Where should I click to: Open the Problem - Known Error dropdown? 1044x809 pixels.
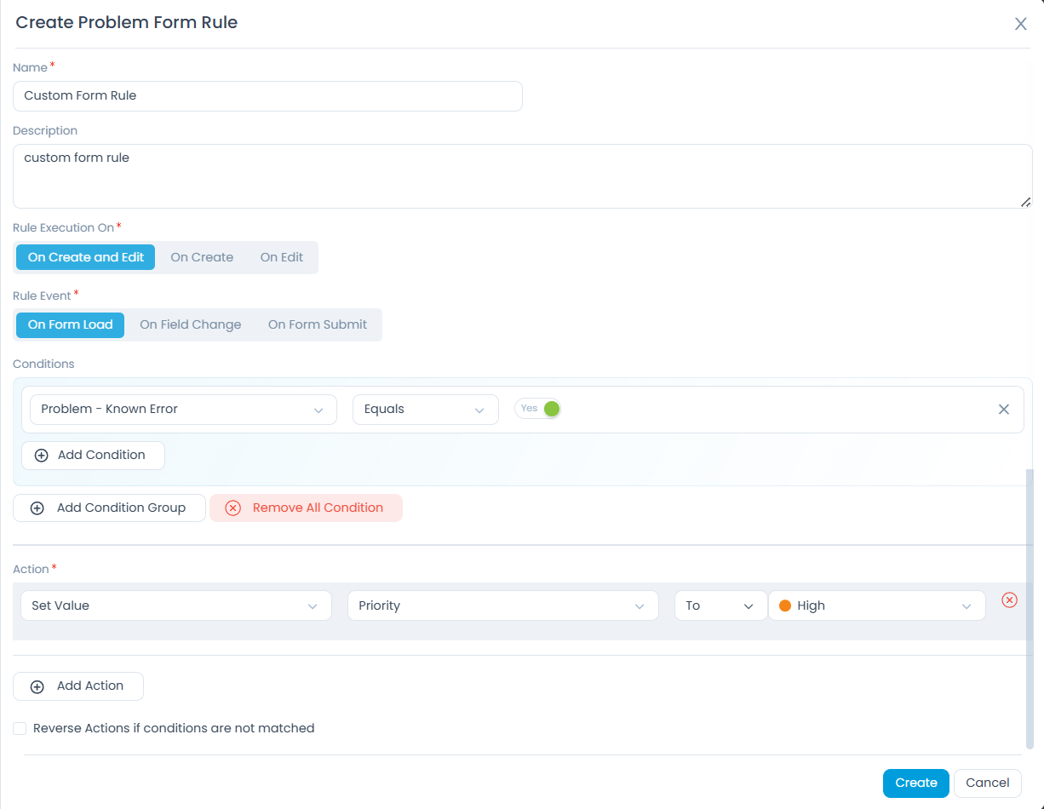point(182,409)
